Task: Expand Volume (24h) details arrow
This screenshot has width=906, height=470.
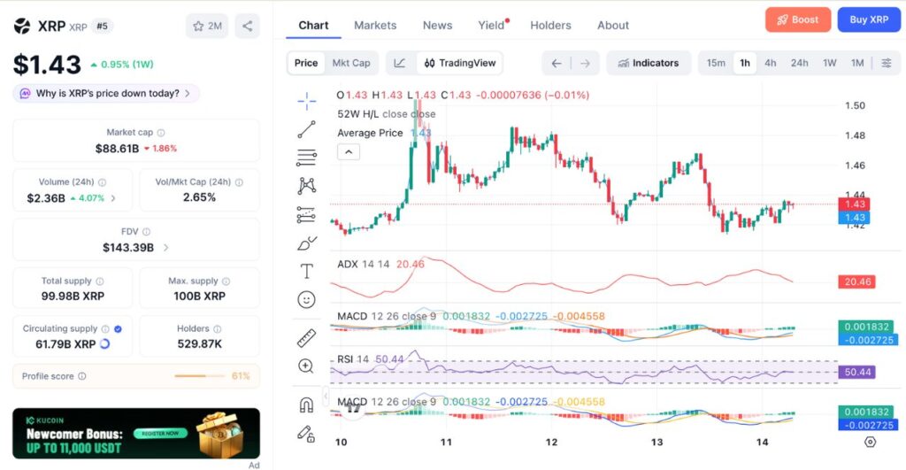Action: tap(113, 198)
